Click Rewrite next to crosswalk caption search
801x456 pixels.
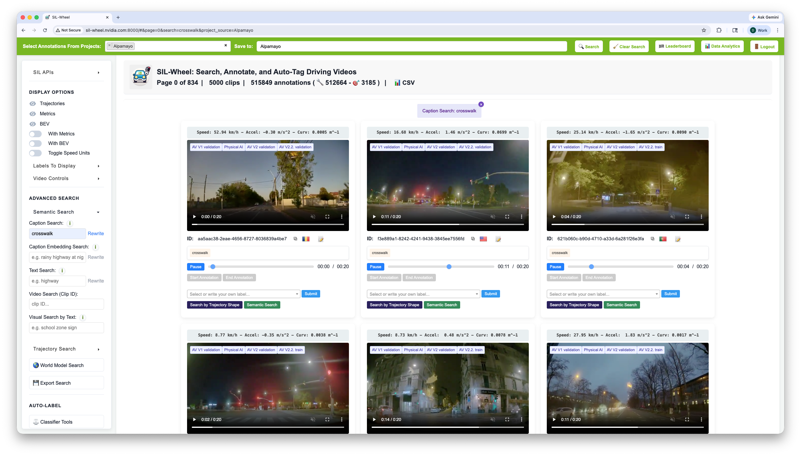(96, 234)
